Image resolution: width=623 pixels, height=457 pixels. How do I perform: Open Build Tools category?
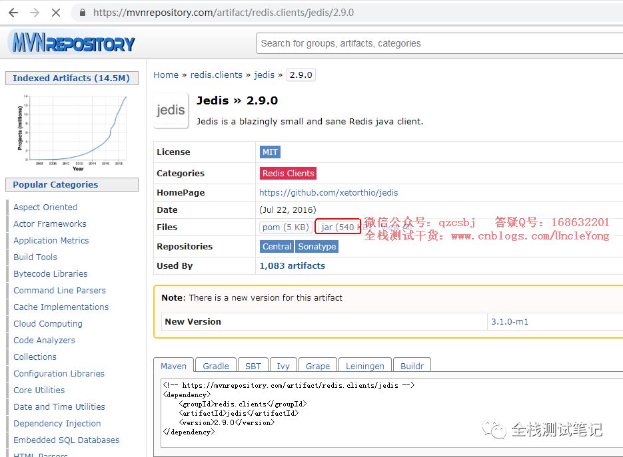point(35,257)
